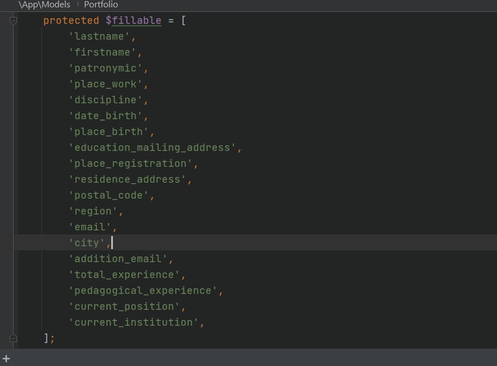497x366 pixels.
Task: Click 'education_mailing_address' entry
Action: click(152, 148)
